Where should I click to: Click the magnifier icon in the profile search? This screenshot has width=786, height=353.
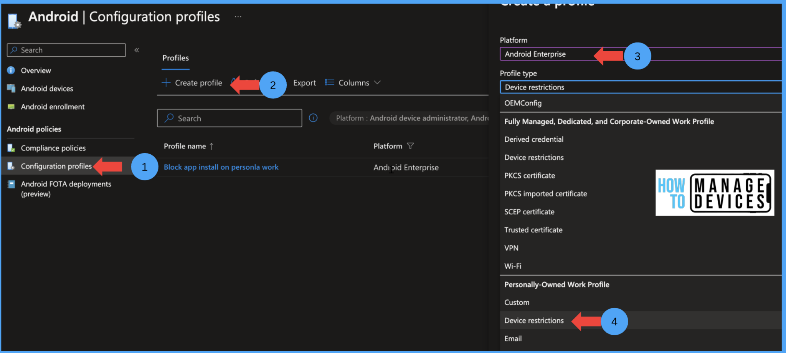tap(169, 118)
